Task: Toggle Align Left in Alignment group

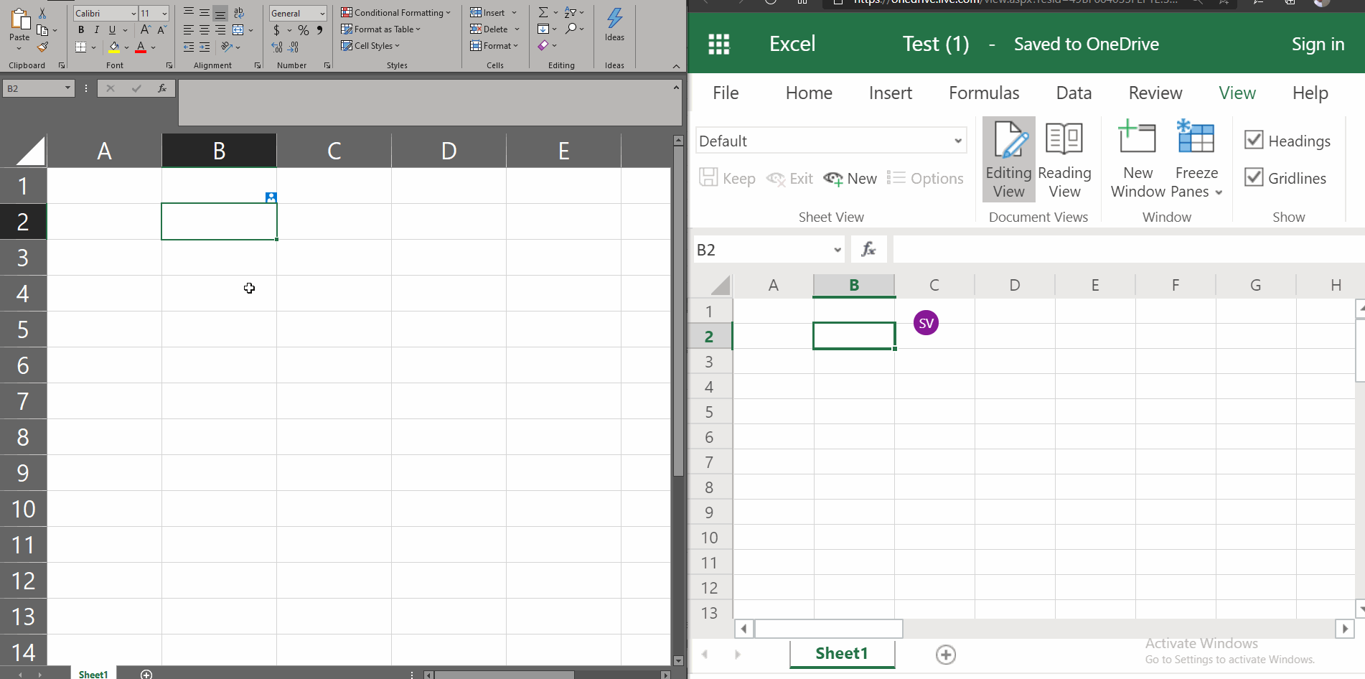Action: point(189,30)
